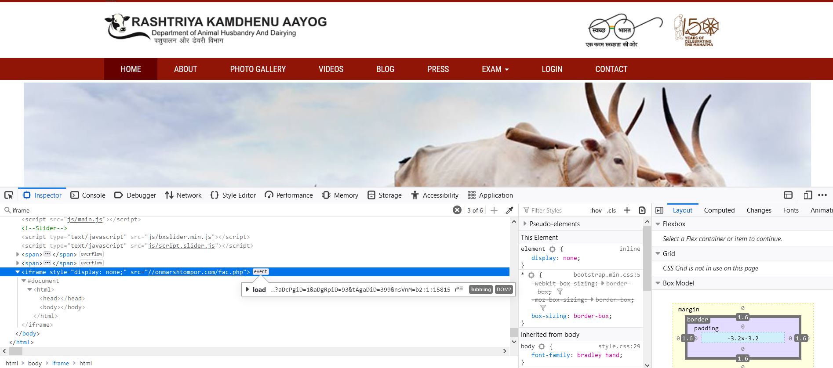The image size is (833, 368).
Task: Open the devtools three-dot options menu
Action: click(x=822, y=195)
